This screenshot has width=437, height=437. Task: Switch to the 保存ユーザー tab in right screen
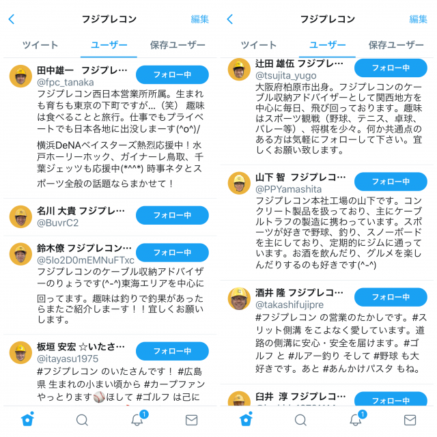pos(396,45)
